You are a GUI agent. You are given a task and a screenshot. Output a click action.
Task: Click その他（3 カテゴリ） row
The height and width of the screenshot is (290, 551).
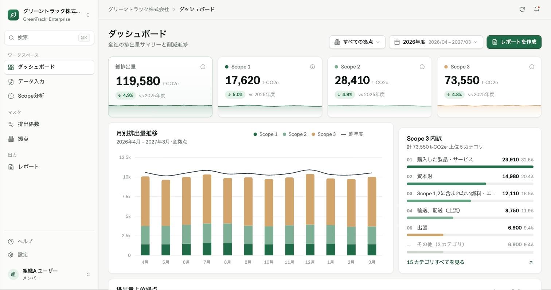[x=470, y=248]
